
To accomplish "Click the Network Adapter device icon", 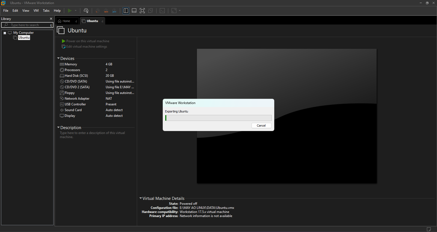I will [x=62, y=99].
